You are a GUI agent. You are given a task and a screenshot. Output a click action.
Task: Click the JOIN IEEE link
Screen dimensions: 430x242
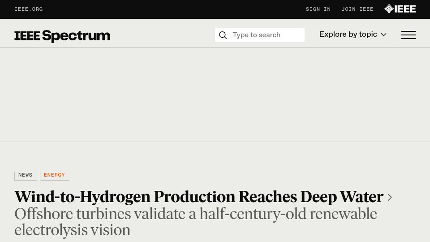coord(357,9)
